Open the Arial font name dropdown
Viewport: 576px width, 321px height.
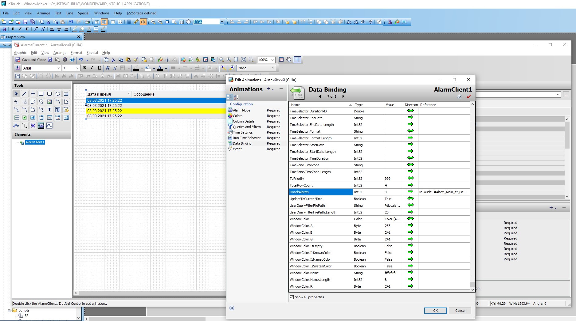(58, 68)
